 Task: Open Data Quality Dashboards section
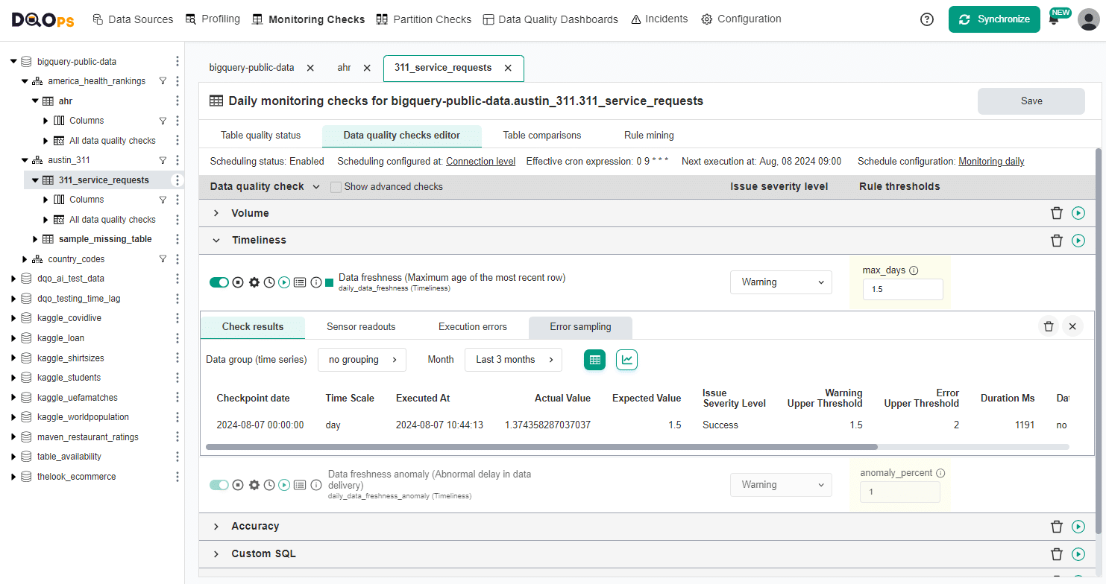tap(550, 19)
